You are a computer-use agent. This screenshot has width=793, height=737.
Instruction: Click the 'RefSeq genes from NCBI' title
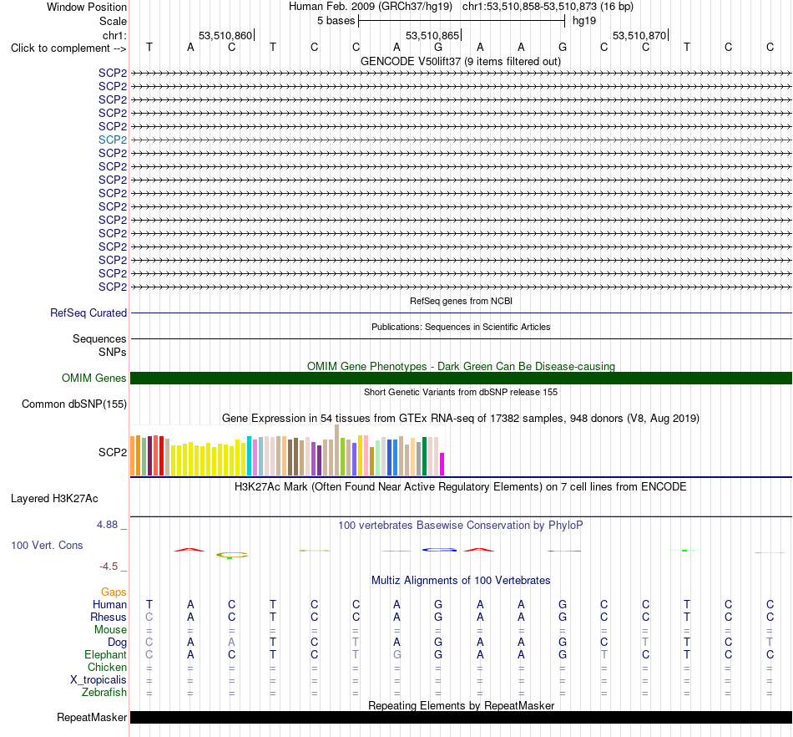[461, 301]
